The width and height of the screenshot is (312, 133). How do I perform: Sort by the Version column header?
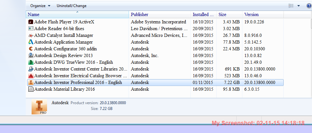(x=263, y=14)
